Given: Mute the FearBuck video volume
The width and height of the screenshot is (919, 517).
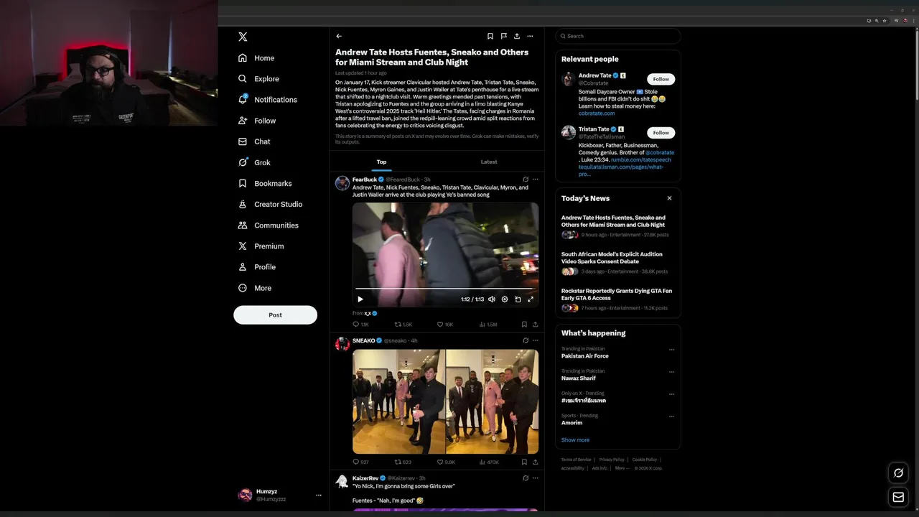Looking at the screenshot, I should [x=492, y=299].
